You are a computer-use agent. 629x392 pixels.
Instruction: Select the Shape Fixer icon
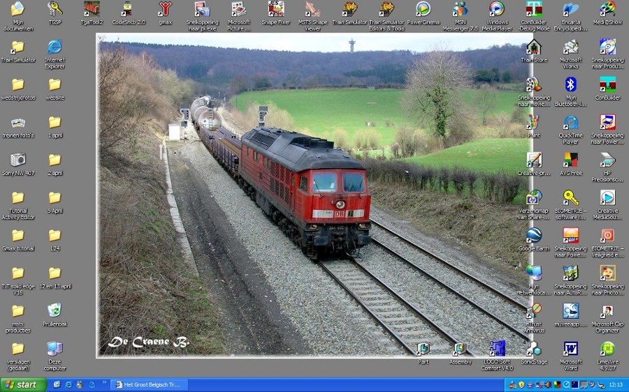tap(275, 10)
